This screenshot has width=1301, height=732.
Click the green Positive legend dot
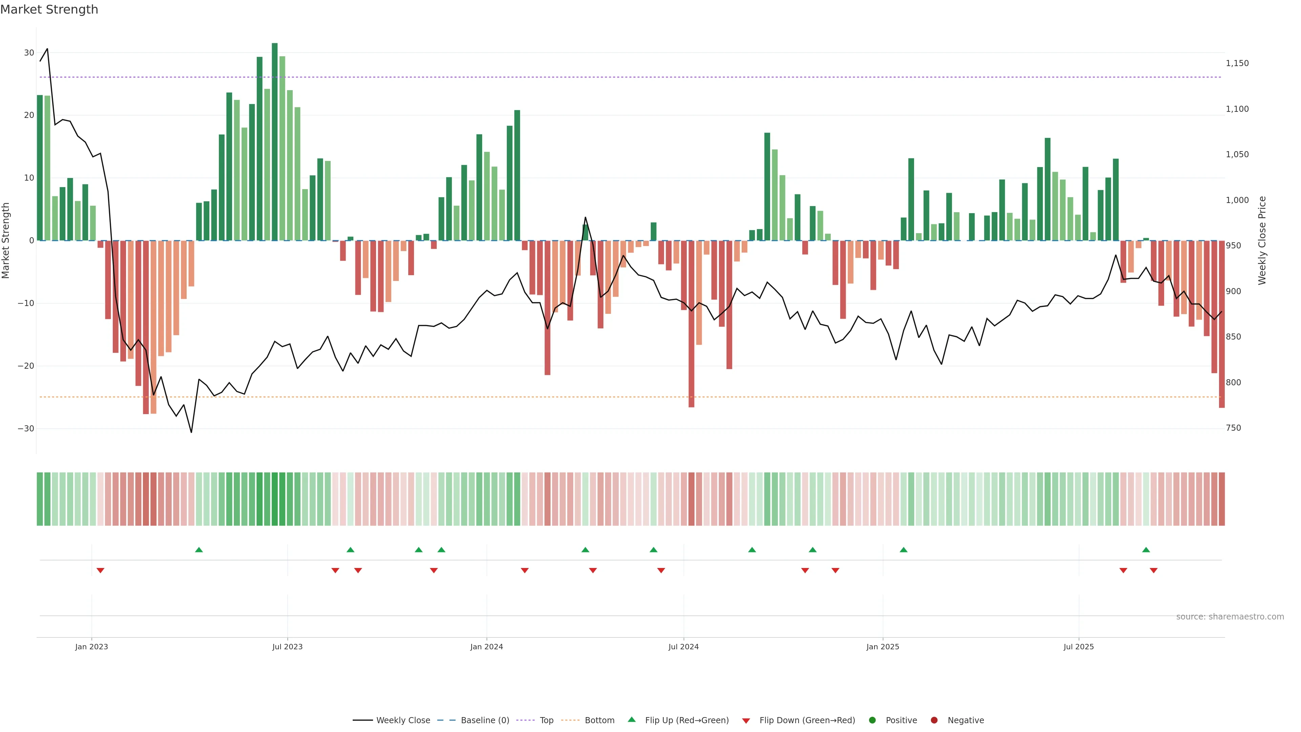click(872, 720)
